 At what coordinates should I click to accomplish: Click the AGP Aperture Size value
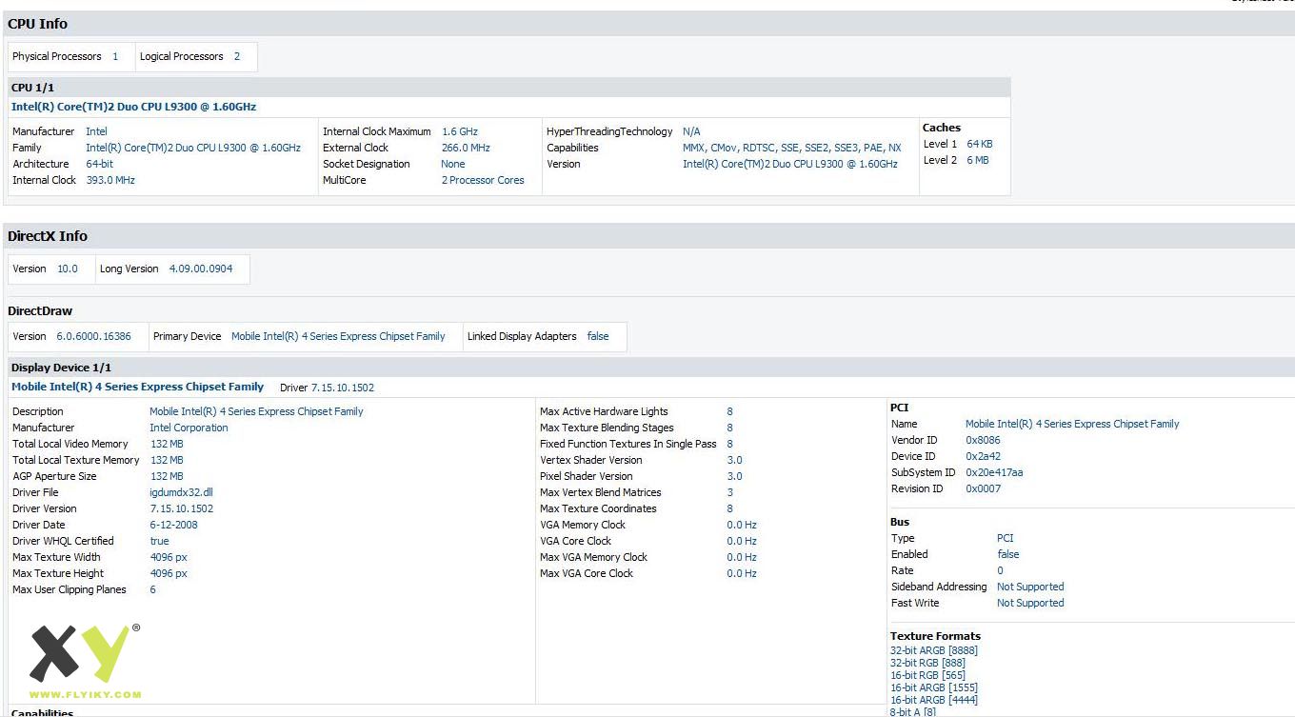click(167, 476)
